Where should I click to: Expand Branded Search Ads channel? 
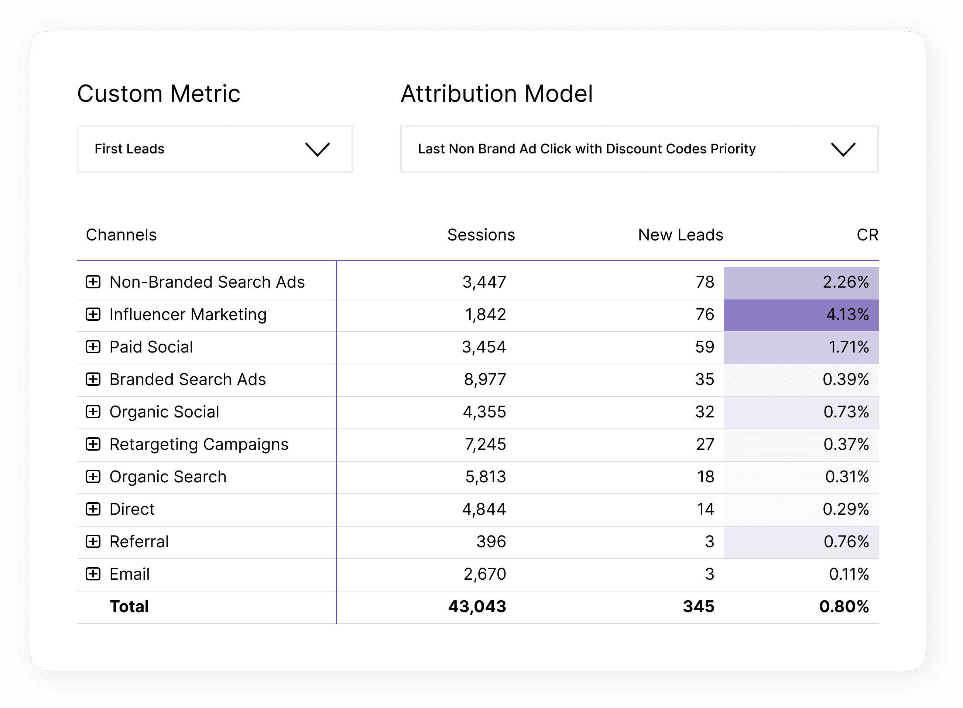click(x=93, y=379)
